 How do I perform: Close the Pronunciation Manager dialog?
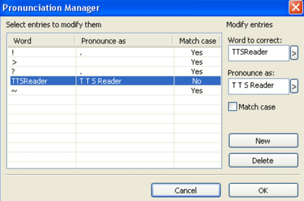click(296, 7)
